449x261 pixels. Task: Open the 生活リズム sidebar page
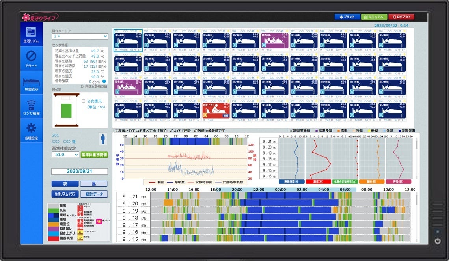coord(31,35)
